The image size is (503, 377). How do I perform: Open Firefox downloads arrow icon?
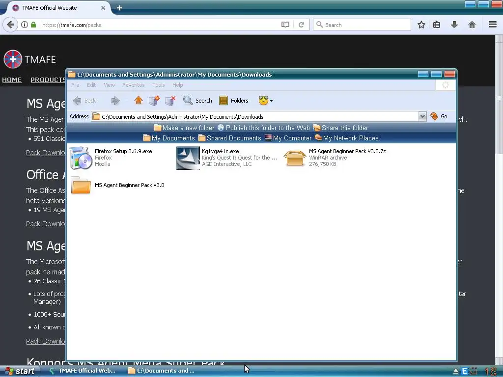coord(454,25)
